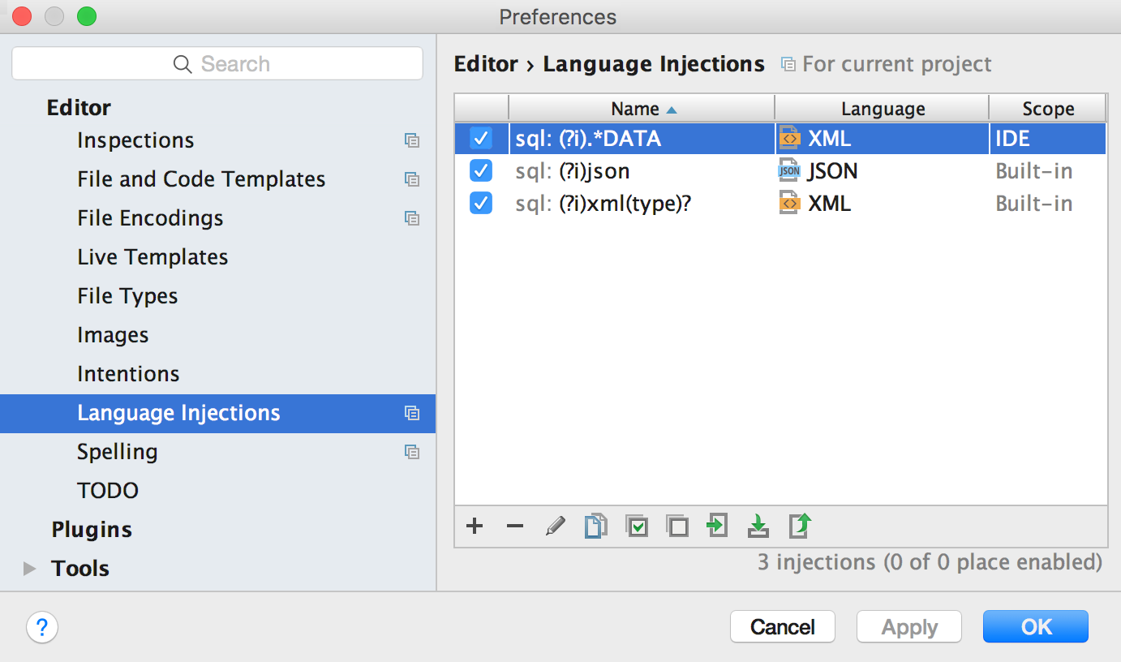Viewport: 1121px width, 662px height.
Task: Toggle the sql: (?i)json injection checkbox
Action: click(481, 171)
